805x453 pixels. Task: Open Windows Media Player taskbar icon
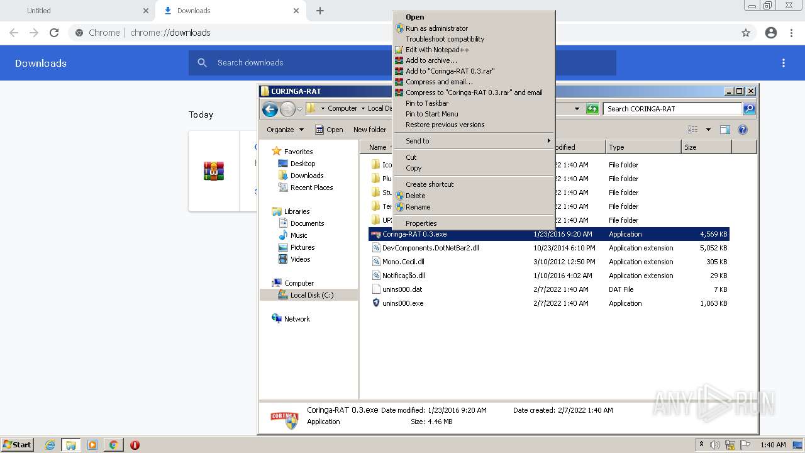click(92, 445)
